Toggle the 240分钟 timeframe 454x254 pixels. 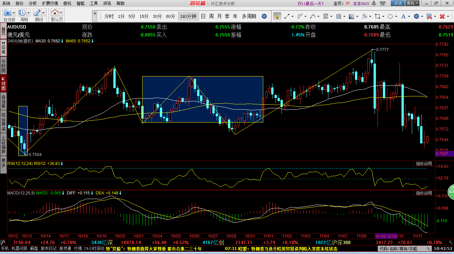point(188,16)
